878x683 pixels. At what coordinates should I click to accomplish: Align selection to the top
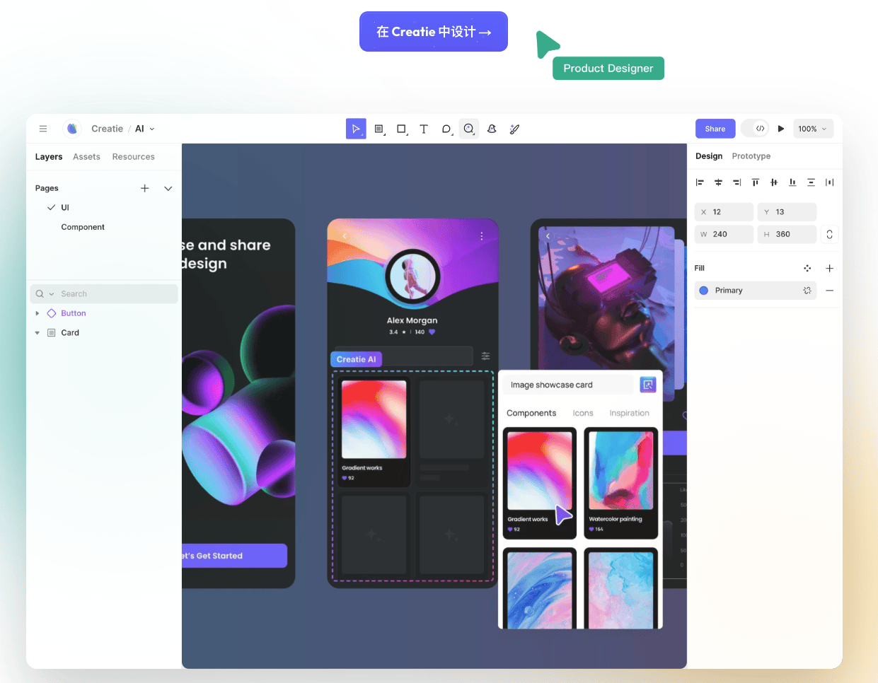pos(756,182)
